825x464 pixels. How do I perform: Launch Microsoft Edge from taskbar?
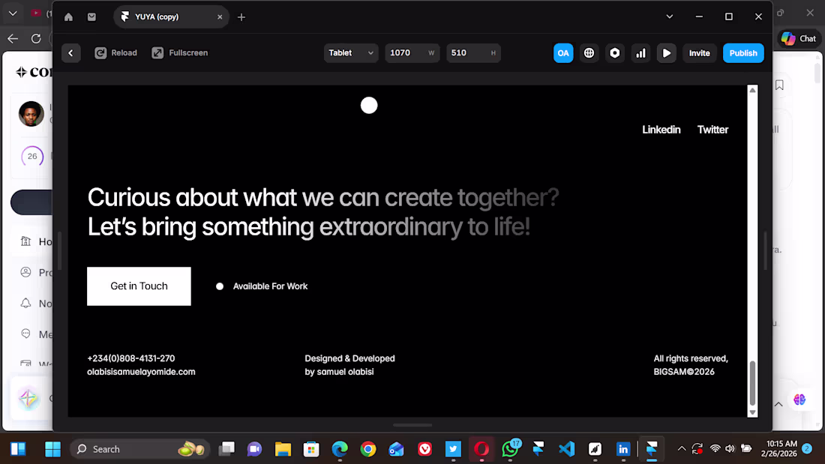coord(340,449)
